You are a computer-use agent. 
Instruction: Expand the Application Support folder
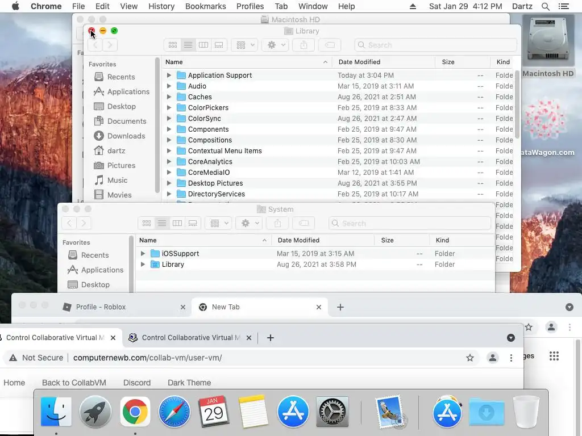pos(169,76)
